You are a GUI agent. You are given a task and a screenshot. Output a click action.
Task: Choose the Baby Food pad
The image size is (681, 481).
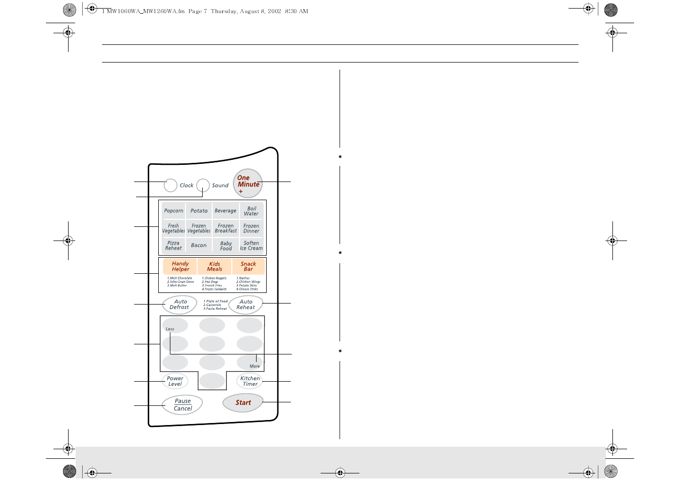tap(225, 246)
